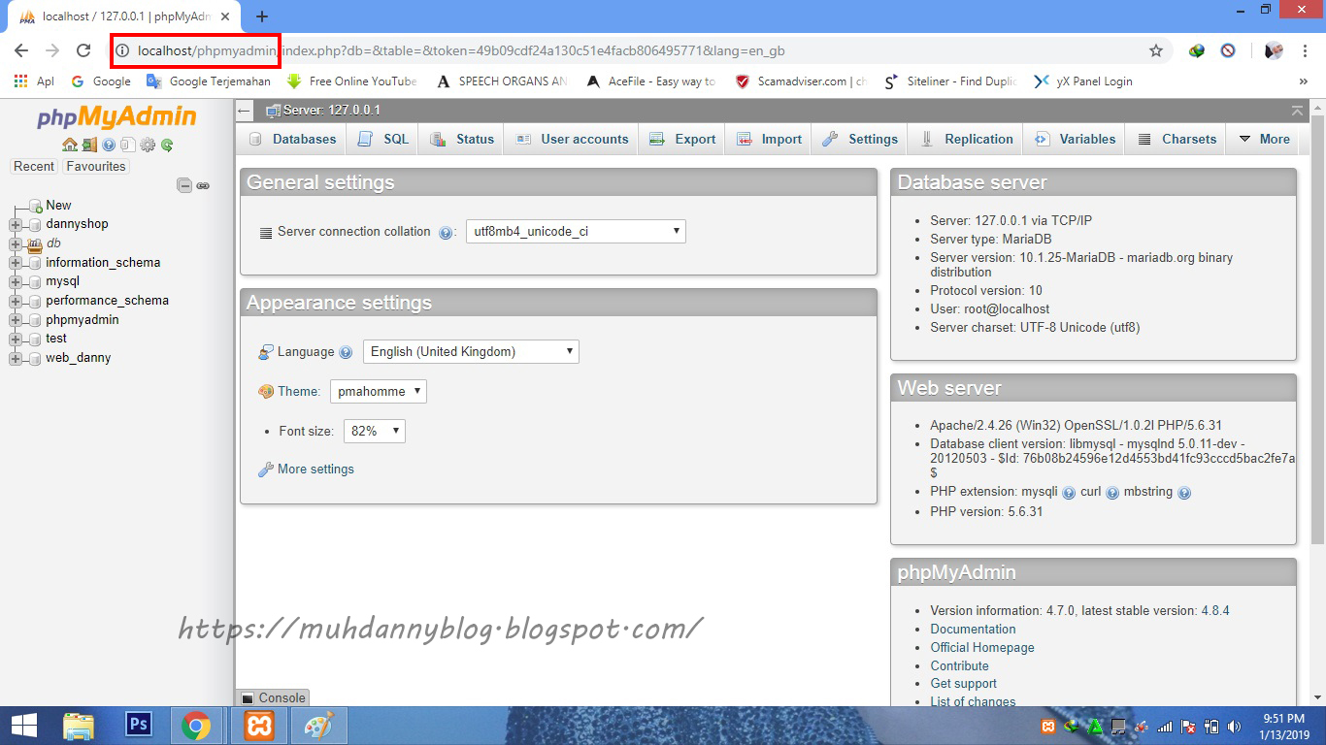The image size is (1326, 745).
Task: Open the Theme dropdown showing pmahomme
Action: (x=379, y=391)
